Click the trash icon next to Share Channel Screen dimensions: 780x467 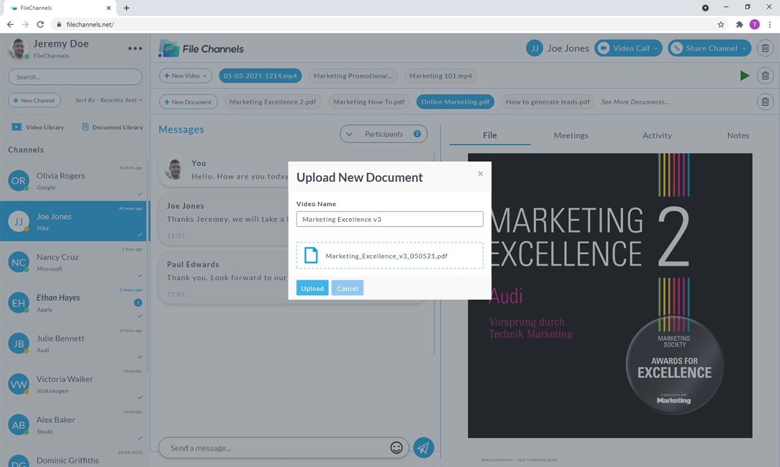click(765, 49)
